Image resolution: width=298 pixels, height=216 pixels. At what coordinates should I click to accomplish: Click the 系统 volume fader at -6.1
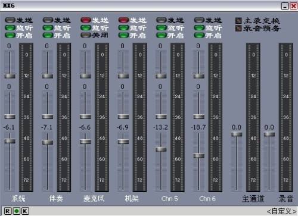point(10,141)
